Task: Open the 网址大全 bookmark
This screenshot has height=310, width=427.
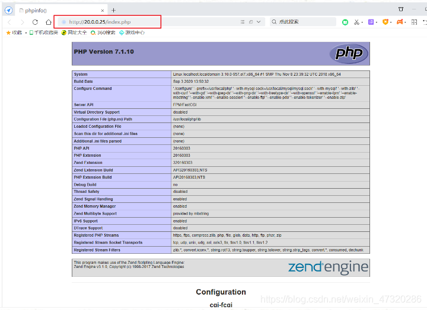Action: click(74, 33)
